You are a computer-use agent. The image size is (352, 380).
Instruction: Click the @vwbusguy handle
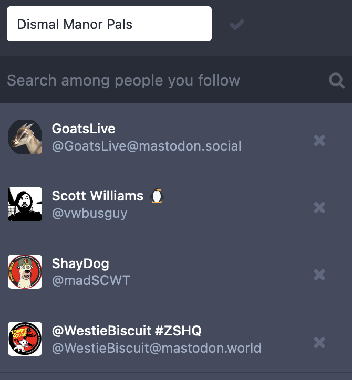pyautogui.click(x=89, y=213)
